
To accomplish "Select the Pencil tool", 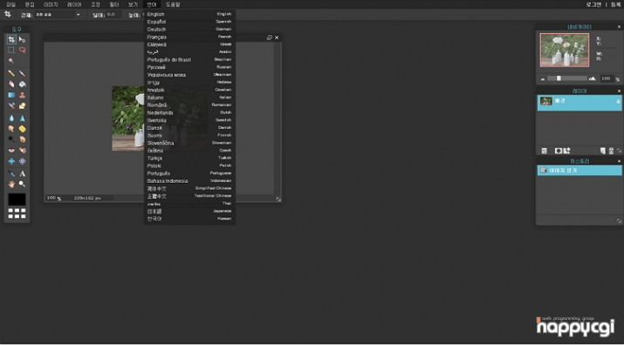I will [x=11, y=73].
